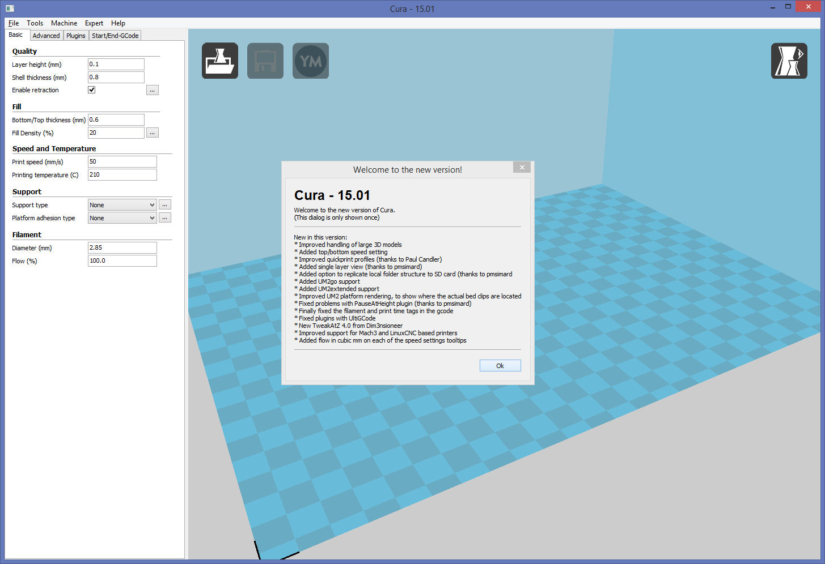This screenshot has width=825, height=564.
Task: Click the Filament section header
Action: (27, 234)
